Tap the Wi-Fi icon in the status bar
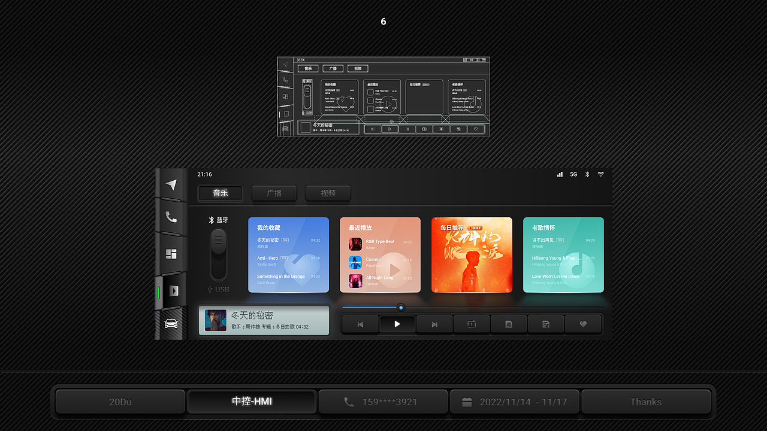Screen dimensions: 767x431 (600, 174)
